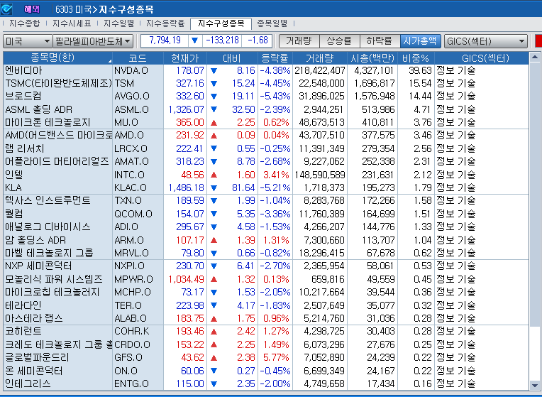Select the 테라다인 row name
This screenshot has width=542, height=397.
click(x=23, y=305)
